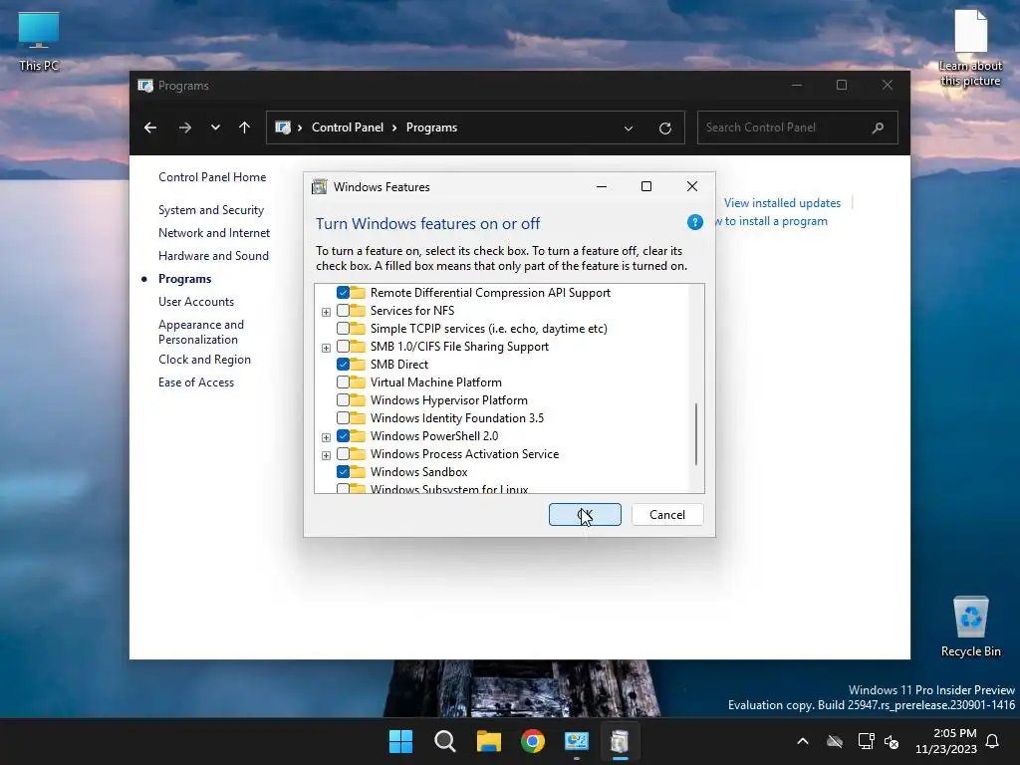
Task: Select Programs in address breadcrumb
Action: [431, 127]
